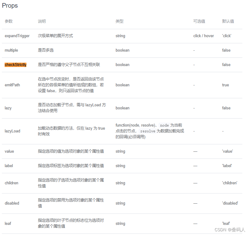250x235 pixels.
Task: Click the lazy parameter name
Action: tap(8, 108)
